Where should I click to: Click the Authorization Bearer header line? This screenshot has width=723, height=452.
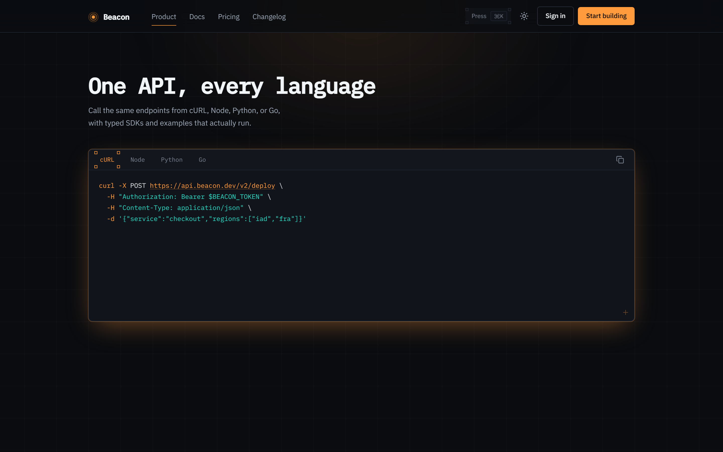(189, 197)
